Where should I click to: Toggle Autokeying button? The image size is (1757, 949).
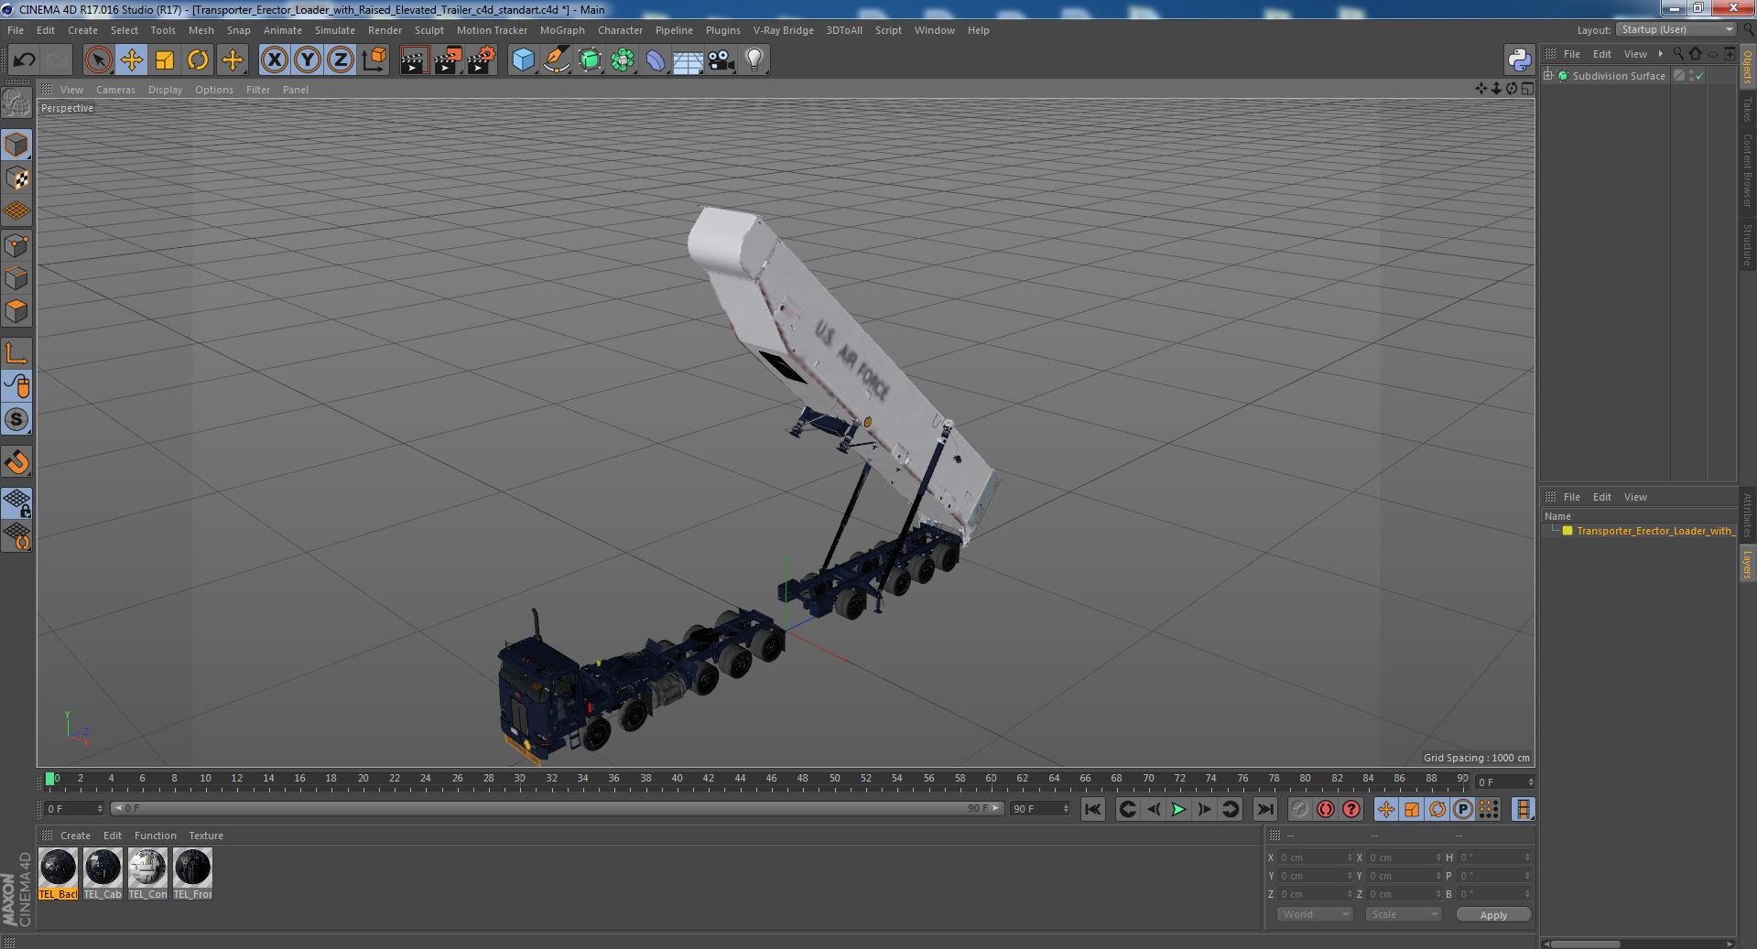1325,809
